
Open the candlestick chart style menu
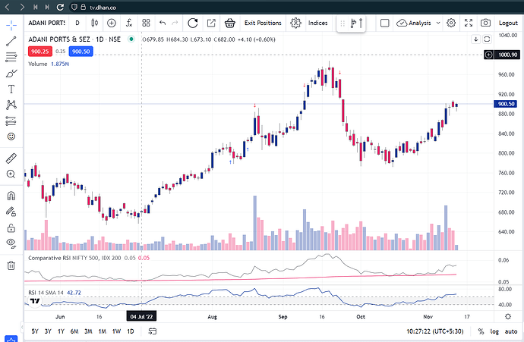pyautogui.click(x=95, y=23)
